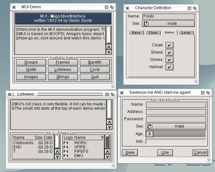
Task: Open the Level tab
Action: tap(186, 33)
